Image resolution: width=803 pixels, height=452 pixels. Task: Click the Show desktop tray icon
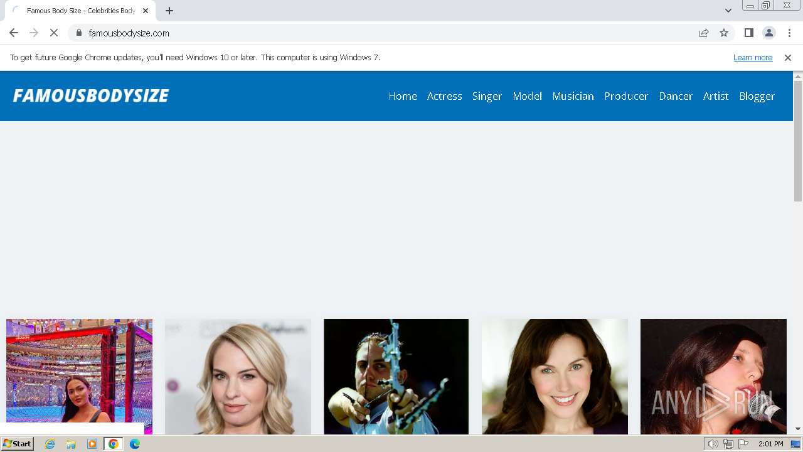click(x=795, y=444)
